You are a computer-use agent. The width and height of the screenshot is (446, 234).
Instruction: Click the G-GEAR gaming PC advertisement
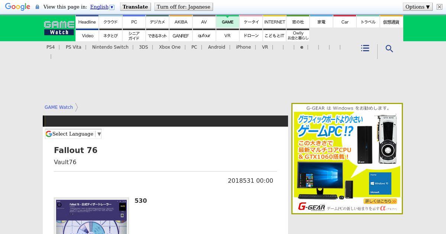tap(347, 159)
